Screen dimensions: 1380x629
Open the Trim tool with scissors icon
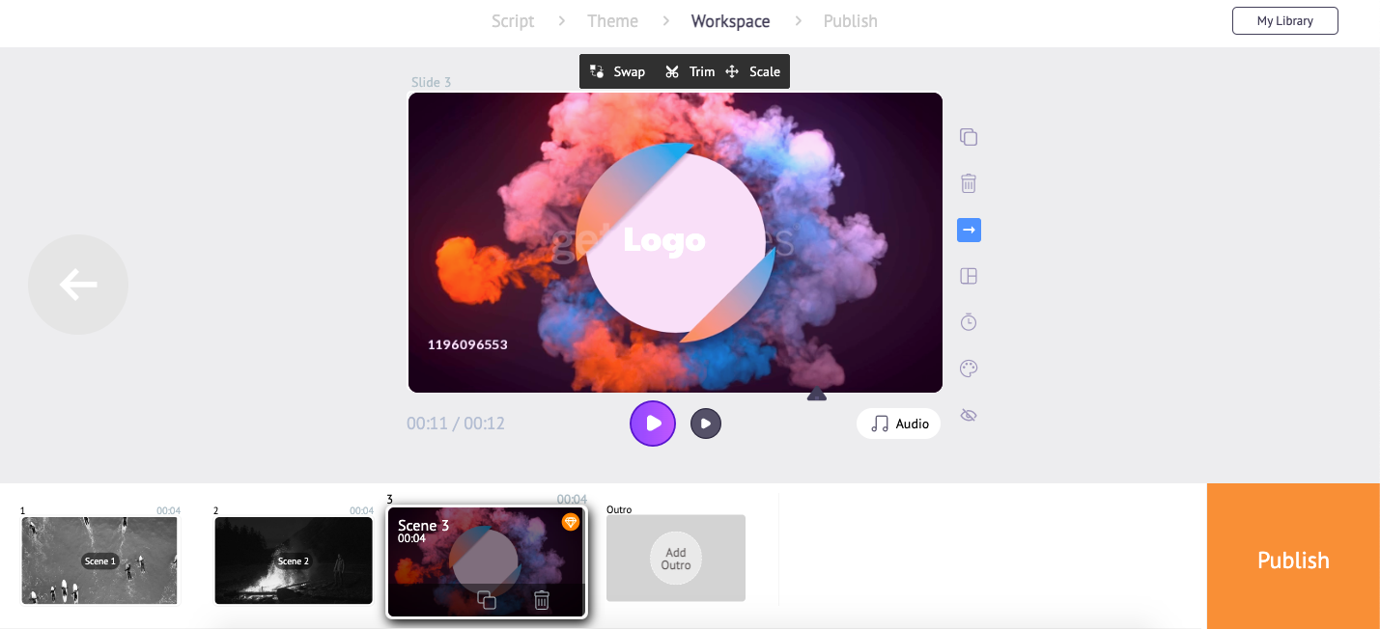coord(690,71)
